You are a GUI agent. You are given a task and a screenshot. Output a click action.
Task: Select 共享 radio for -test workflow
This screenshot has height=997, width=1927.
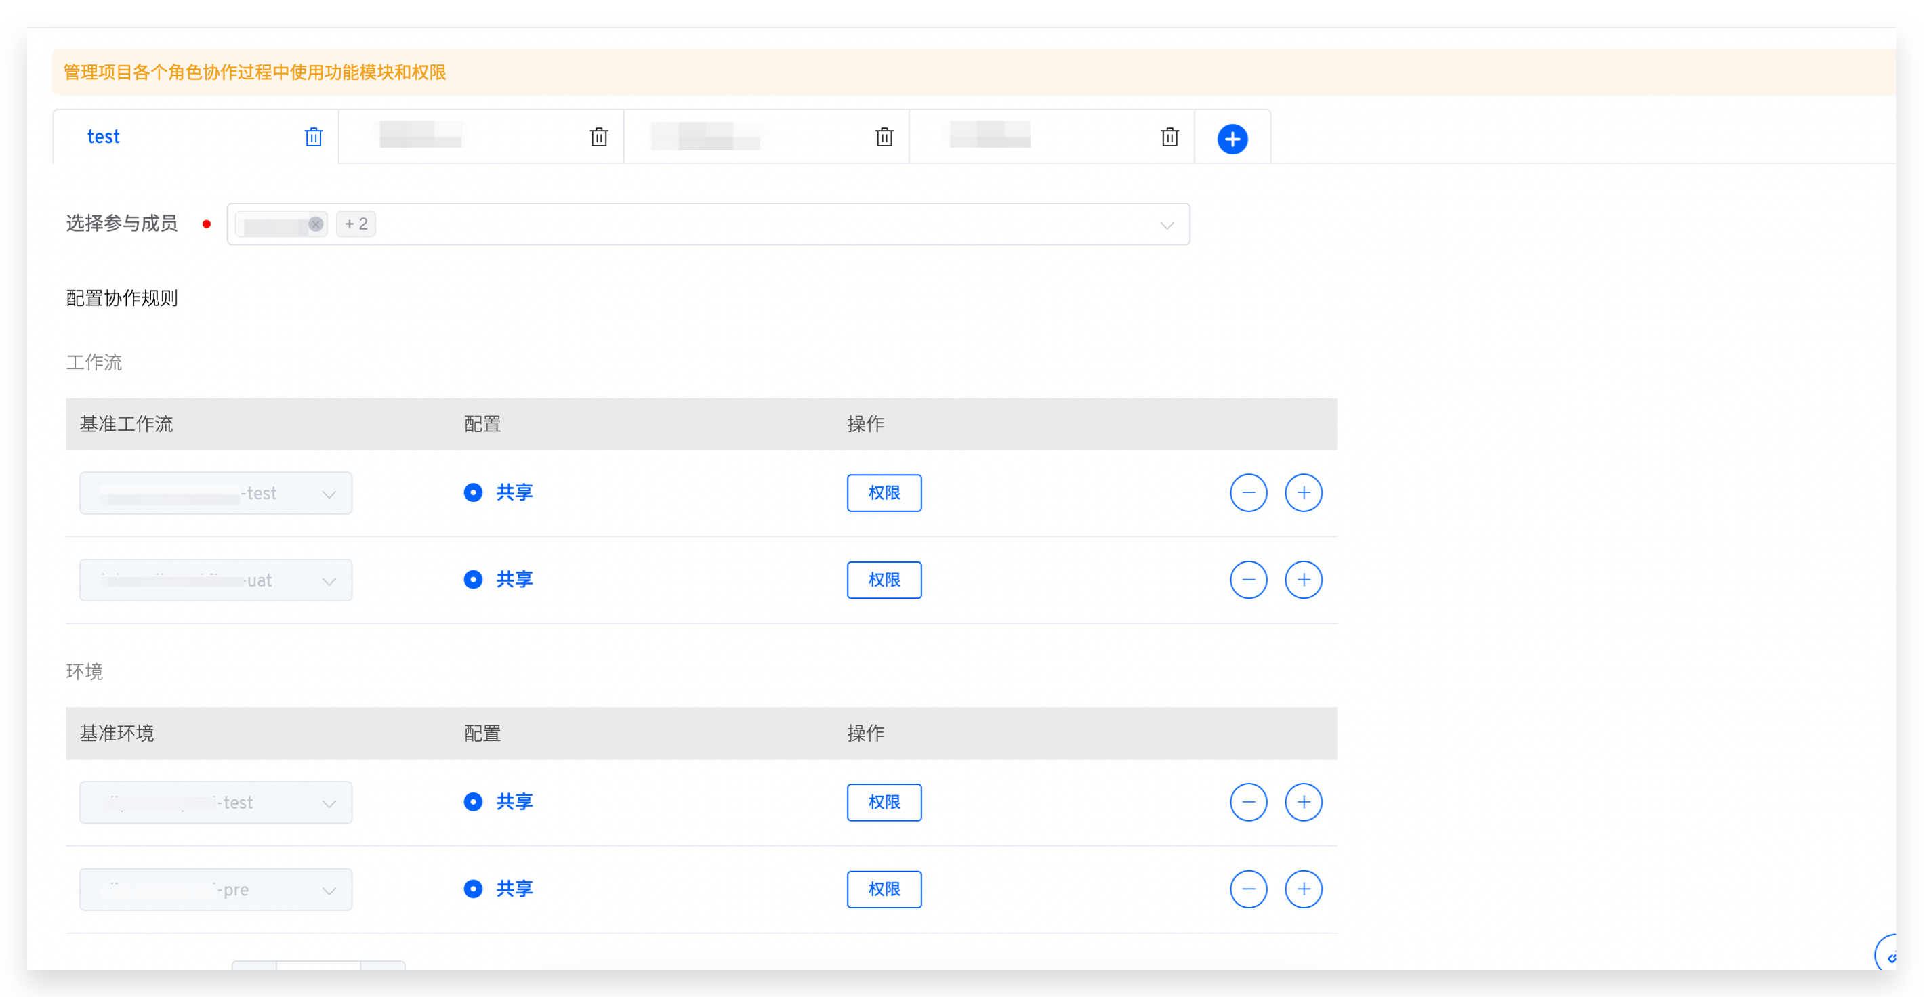[x=473, y=493]
